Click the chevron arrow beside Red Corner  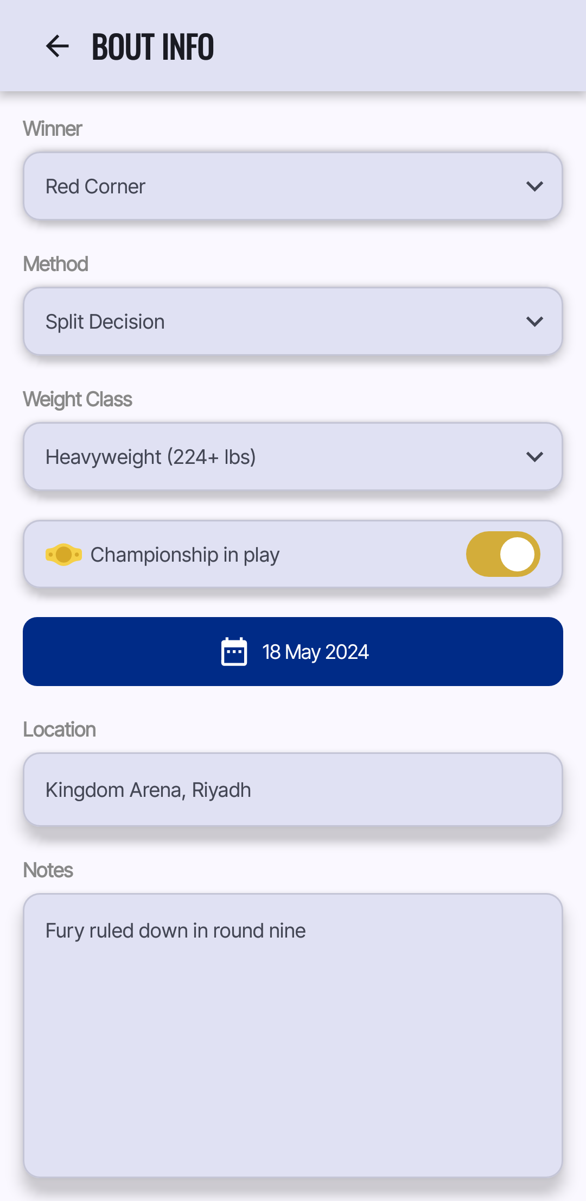click(534, 186)
